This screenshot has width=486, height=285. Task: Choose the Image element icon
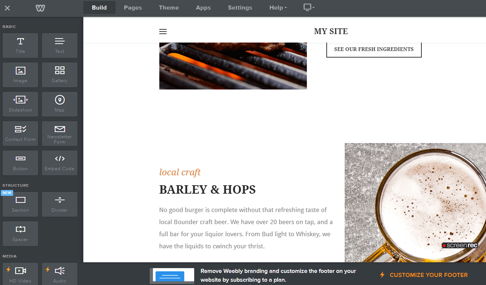coord(20,74)
